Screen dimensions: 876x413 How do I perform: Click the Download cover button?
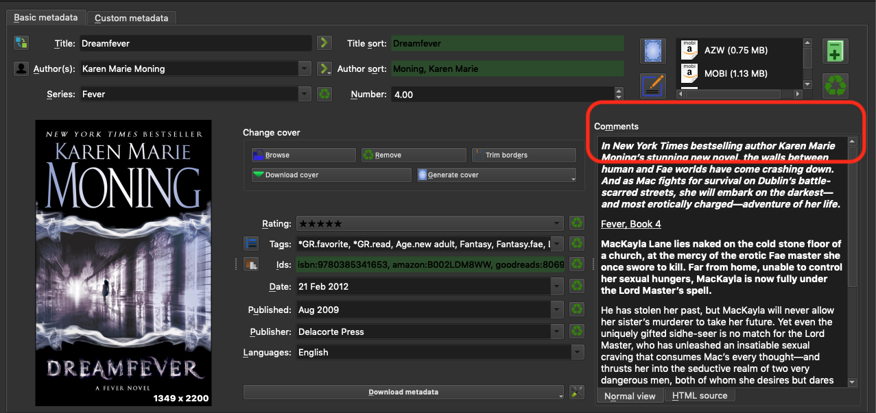(331, 175)
